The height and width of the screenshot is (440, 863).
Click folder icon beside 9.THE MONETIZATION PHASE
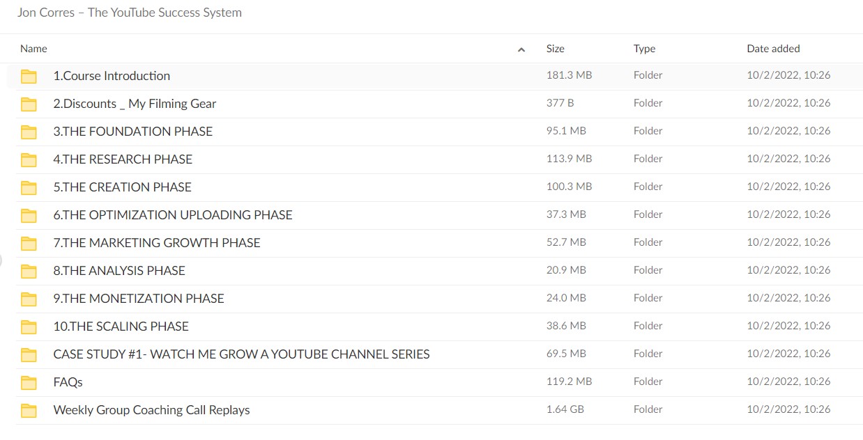coord(29,299)
